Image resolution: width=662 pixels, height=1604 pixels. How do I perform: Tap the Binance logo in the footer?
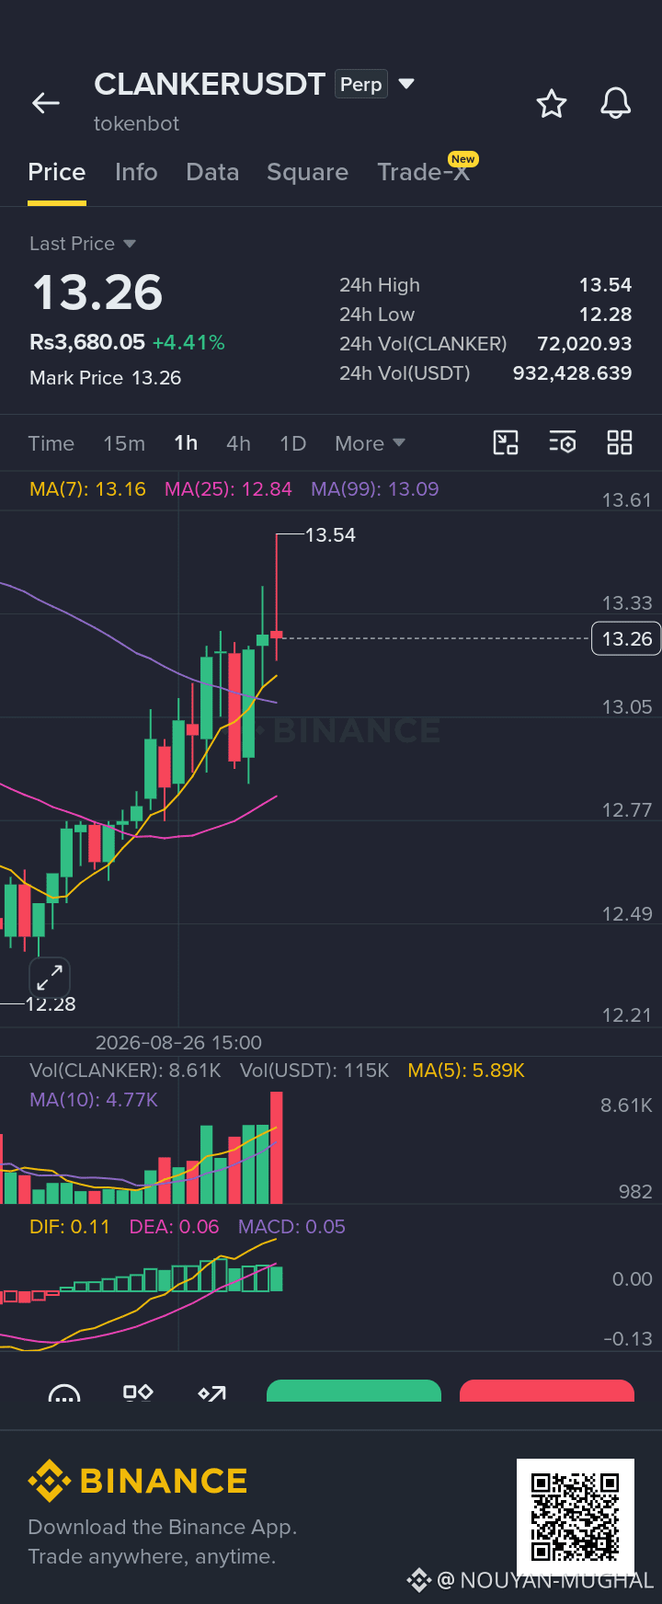[138, 1481]
